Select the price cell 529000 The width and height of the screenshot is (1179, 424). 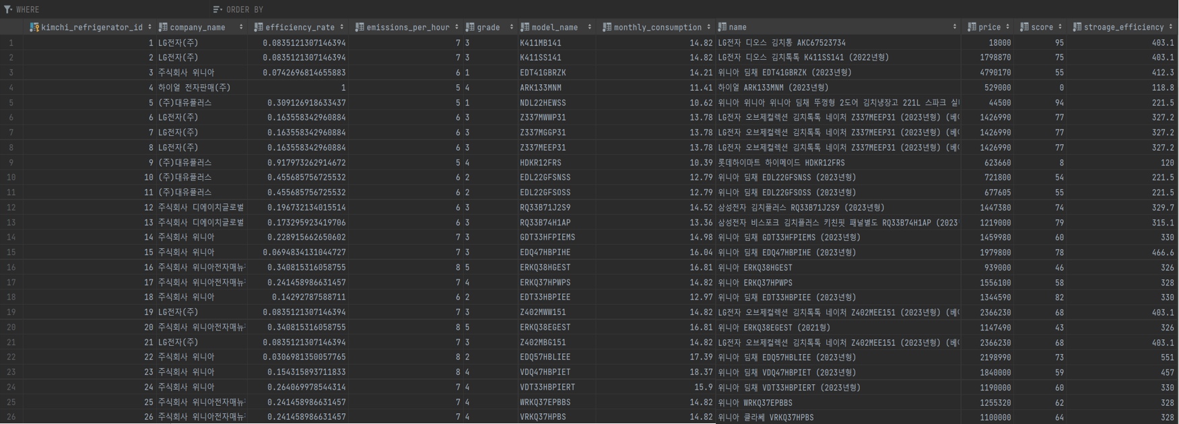[x=987, y=87]
